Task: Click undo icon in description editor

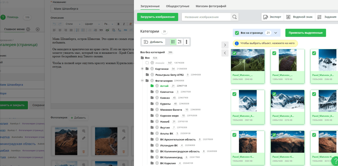Action: click(54, 24)
